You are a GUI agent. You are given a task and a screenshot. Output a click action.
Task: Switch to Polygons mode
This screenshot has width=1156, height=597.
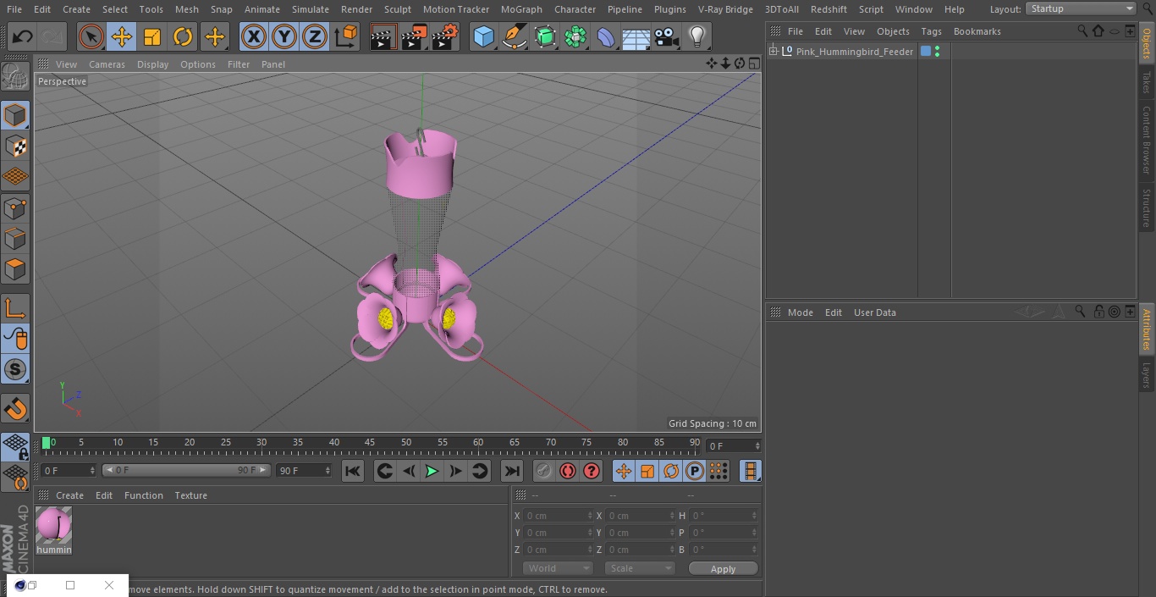pyautogui.click(x=15, y=269)
